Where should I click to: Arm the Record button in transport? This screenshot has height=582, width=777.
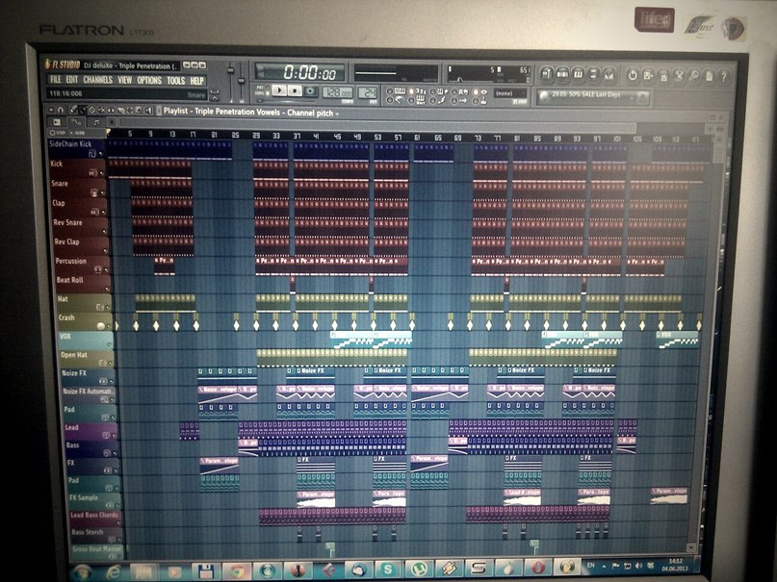[x=310, y=91]
